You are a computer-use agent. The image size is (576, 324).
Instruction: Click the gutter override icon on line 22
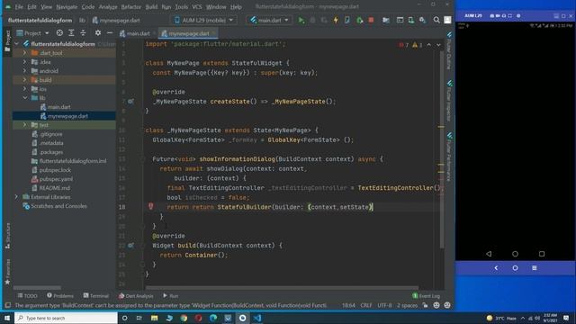pos(130,245)
